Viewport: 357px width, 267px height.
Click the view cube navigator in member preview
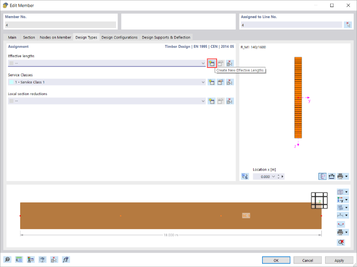click(319, 200)
